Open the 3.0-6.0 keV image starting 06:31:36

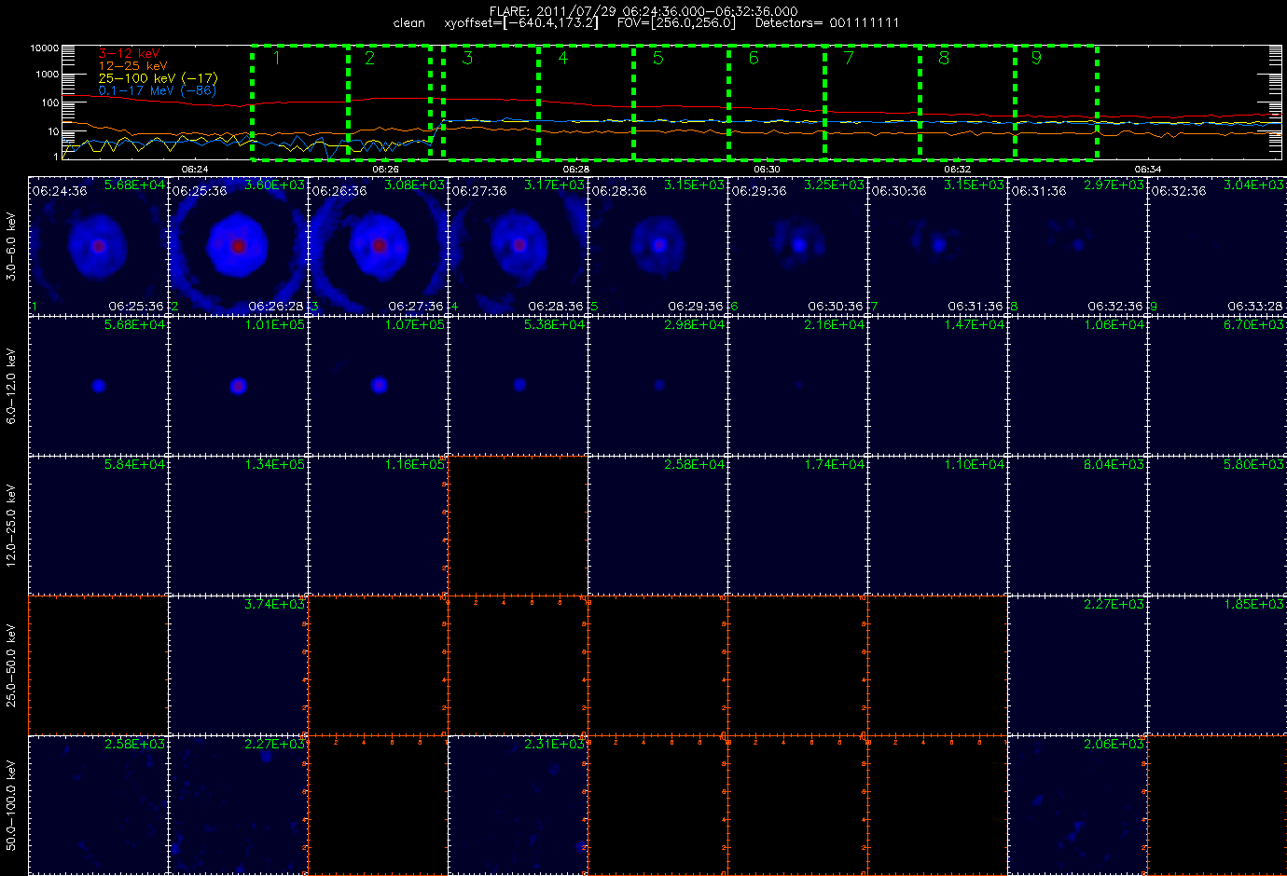[x=1077, y=246]
